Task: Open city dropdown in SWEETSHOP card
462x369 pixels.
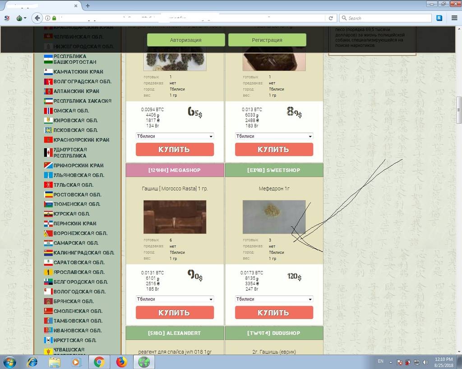Action: coord(274,299)
